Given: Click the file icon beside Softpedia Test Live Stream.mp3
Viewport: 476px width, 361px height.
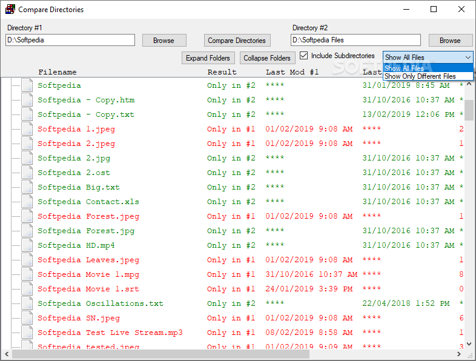Looking at the screenshot, I should [x=27, y=333].
